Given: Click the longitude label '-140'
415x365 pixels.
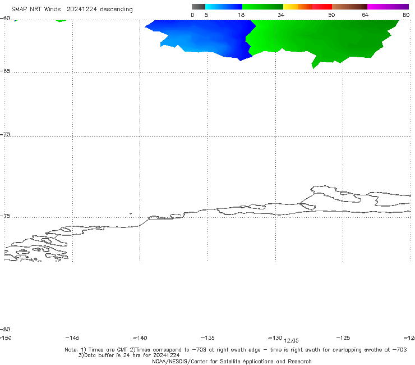Looking at the screenshot, I should 140,338.
